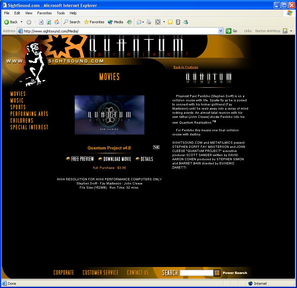Print the page with the printer icon
Viewport: 297px width, 288px height.
(x=149, y=22)
